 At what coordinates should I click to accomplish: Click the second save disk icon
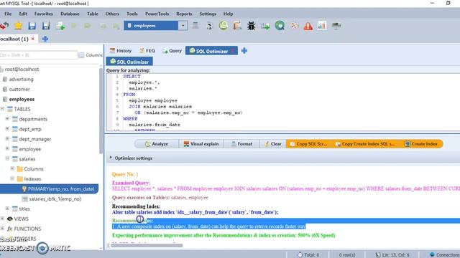coord(46,26)
